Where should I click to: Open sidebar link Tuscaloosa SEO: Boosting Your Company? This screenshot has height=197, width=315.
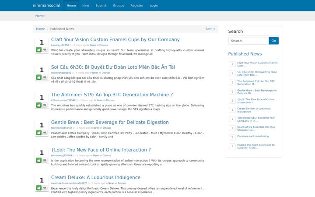pos(256,119)
